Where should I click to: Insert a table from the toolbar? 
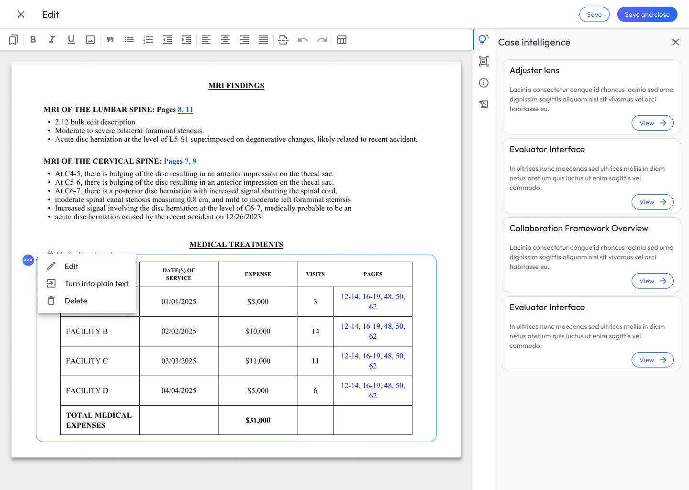tap(342, 40)
